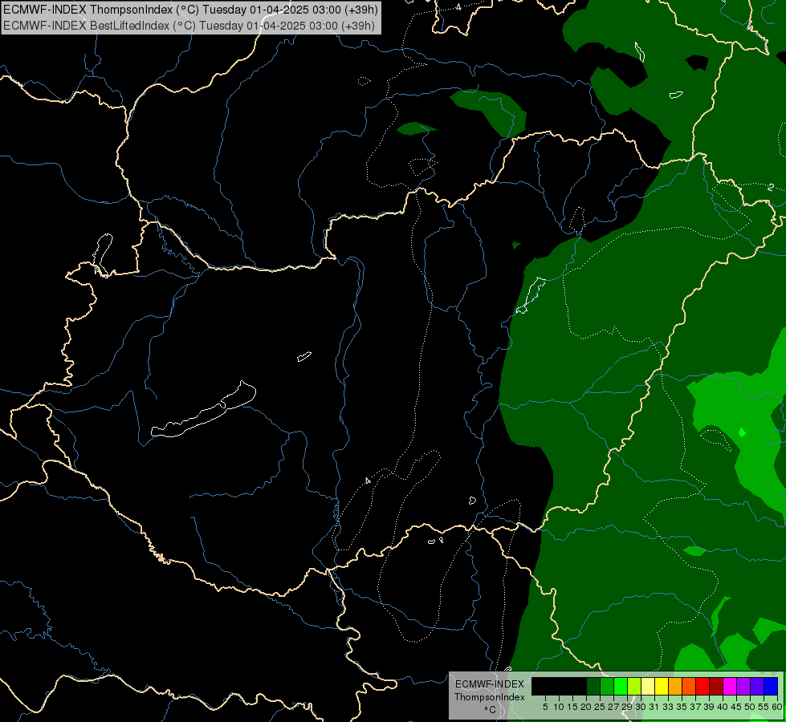Click the legend tick label 5
The height and width of the screenshot is (722, 786).
545,707
